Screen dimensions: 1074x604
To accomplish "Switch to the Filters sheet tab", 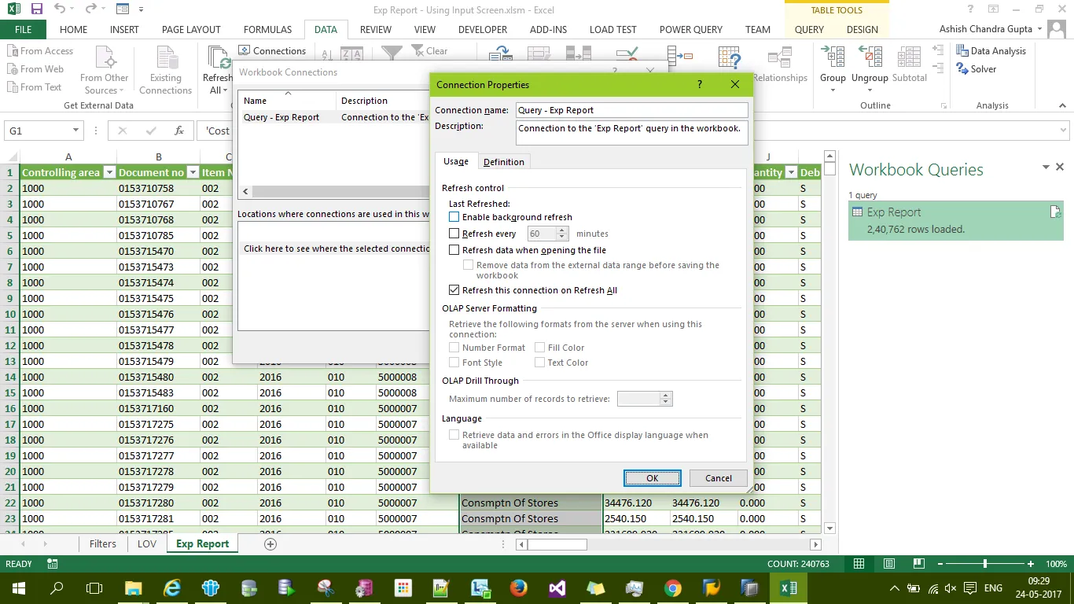I will coord(103,543).
